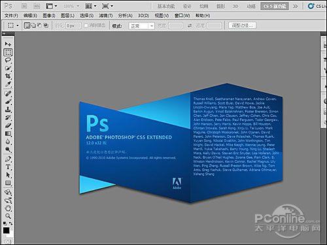The image size is (327, 245).
Task: Select the Crop tool
Action: tap(8, 76)
